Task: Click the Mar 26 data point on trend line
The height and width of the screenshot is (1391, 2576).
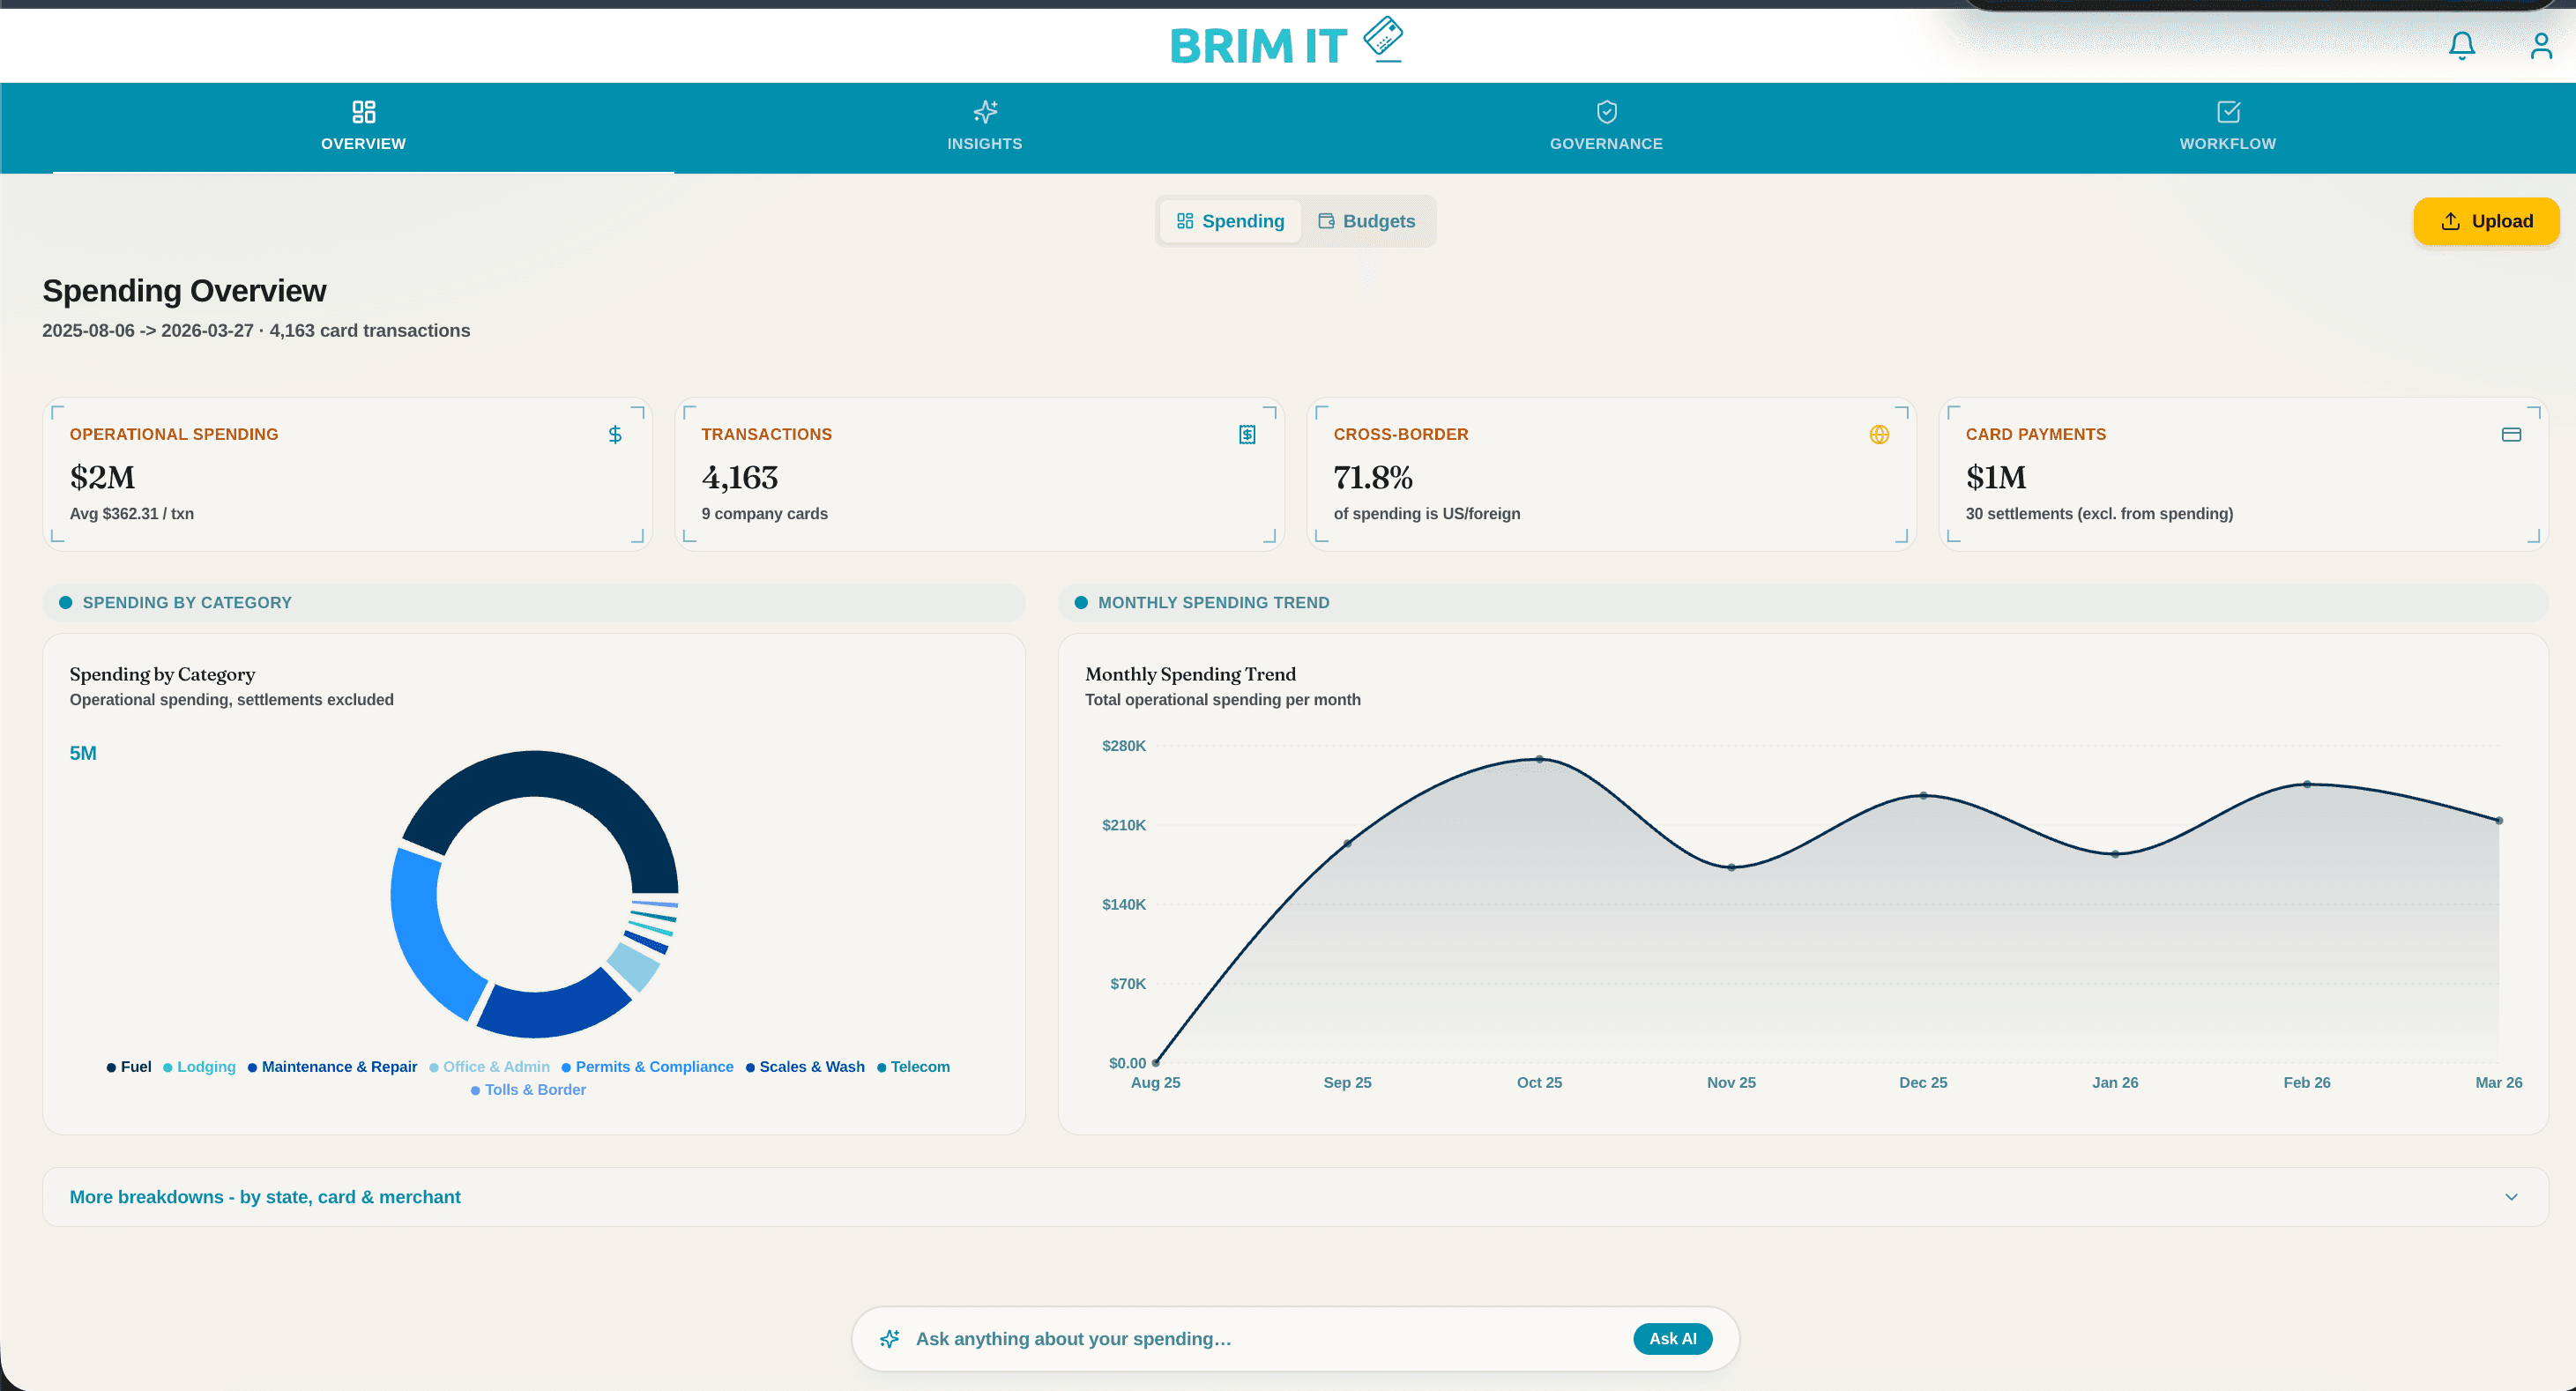Action: (2499, 820)
